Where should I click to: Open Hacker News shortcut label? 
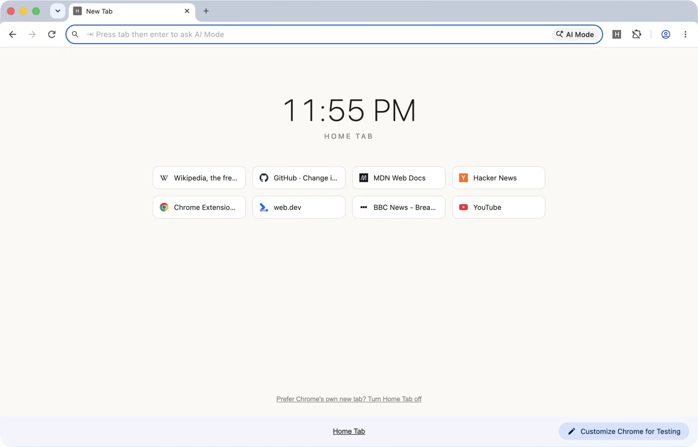pyautogui.click(x=495, y=178)
